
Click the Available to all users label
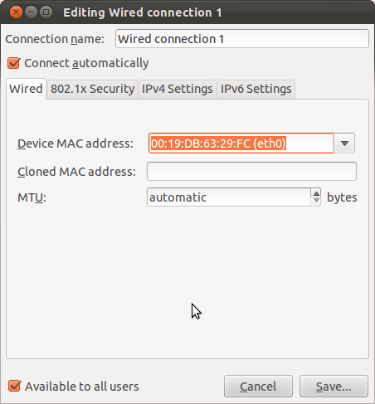pos(82,387)
